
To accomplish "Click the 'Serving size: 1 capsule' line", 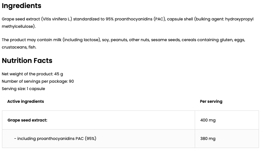I will pos(23,89).
